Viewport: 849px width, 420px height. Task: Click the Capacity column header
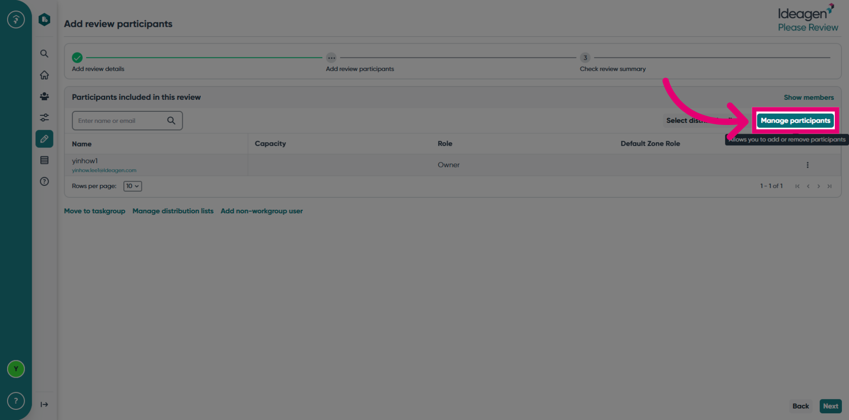pyautogui.click(x=270, y=144)
